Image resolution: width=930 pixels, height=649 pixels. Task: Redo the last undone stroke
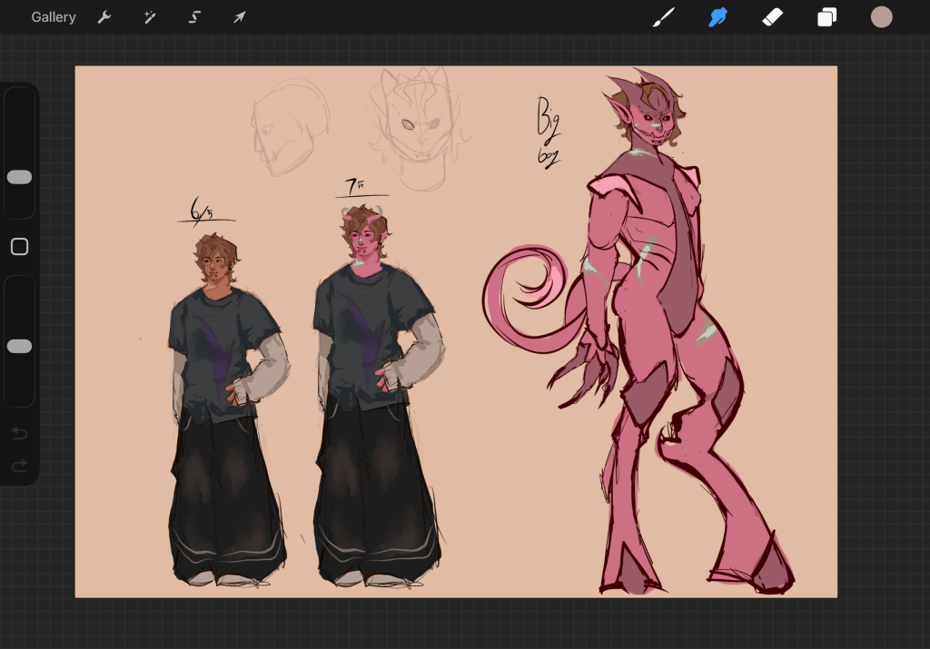20,466
